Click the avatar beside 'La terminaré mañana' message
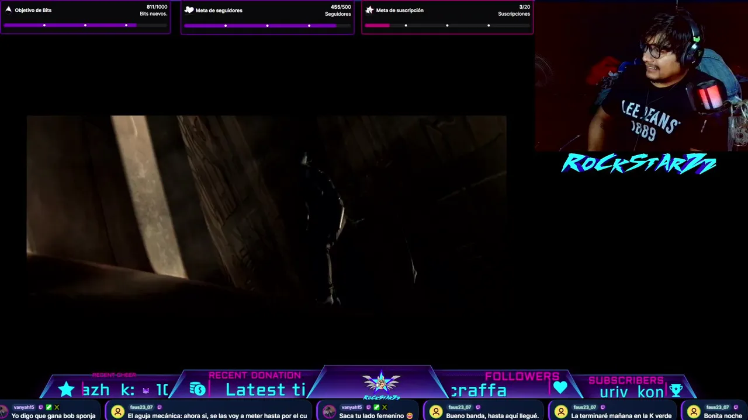This screenshot has height=420, width=748. [560, 412]
